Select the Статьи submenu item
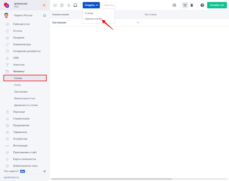 [25, 78]
